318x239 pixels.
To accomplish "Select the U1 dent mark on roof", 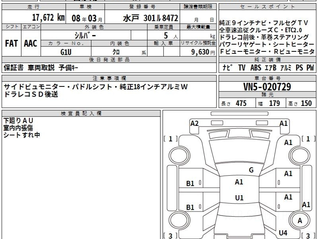I will pyautogui.click(x=239, y=198).
